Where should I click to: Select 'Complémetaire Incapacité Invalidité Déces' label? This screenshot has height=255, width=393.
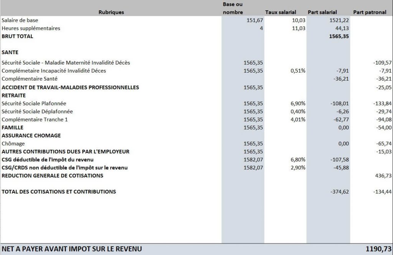[x=54, y=71]
